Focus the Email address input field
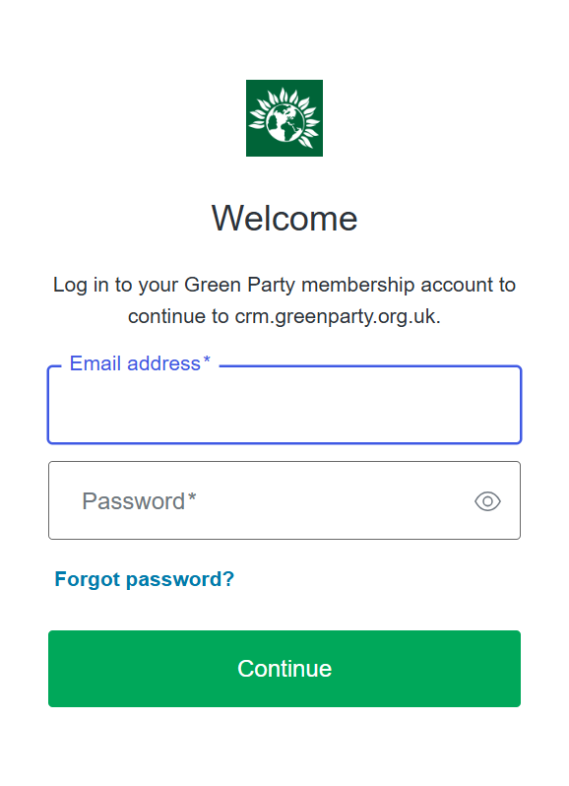Screen dimensions: 569x786 [x=284, y=405]
